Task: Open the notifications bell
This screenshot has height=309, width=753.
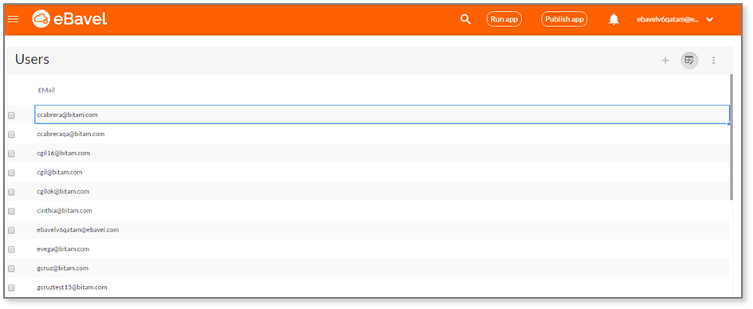Action: click(x=614, y=19)
